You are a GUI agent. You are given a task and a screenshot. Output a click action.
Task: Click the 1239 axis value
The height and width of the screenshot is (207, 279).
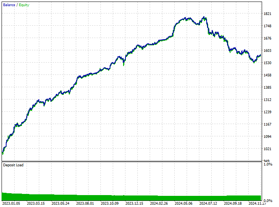click(267, 112)
